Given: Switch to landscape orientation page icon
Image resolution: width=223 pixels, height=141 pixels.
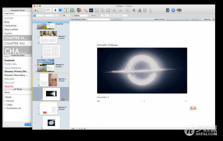Looking at the screenshot, I should (60, 10).
